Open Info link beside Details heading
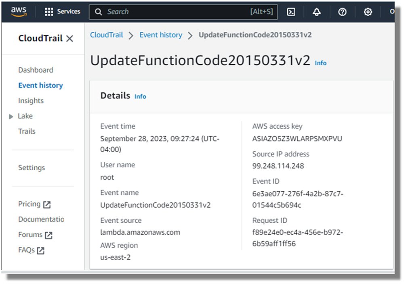Viewport: 404px width, 284px height. 140,96
